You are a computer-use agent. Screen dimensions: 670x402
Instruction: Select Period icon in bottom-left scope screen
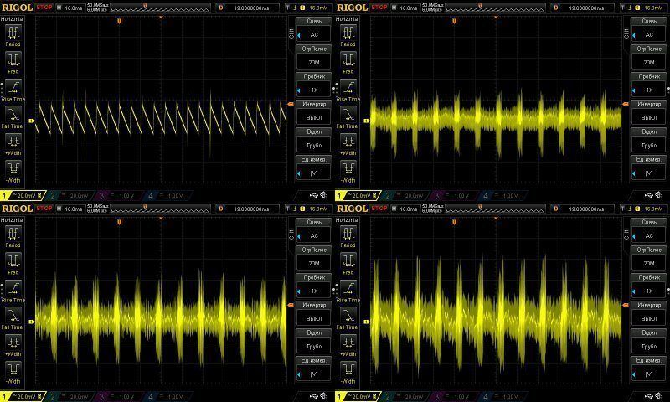pos(13,234)
